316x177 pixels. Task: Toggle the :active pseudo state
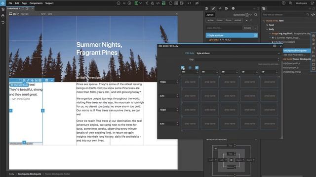coord(210,20)
